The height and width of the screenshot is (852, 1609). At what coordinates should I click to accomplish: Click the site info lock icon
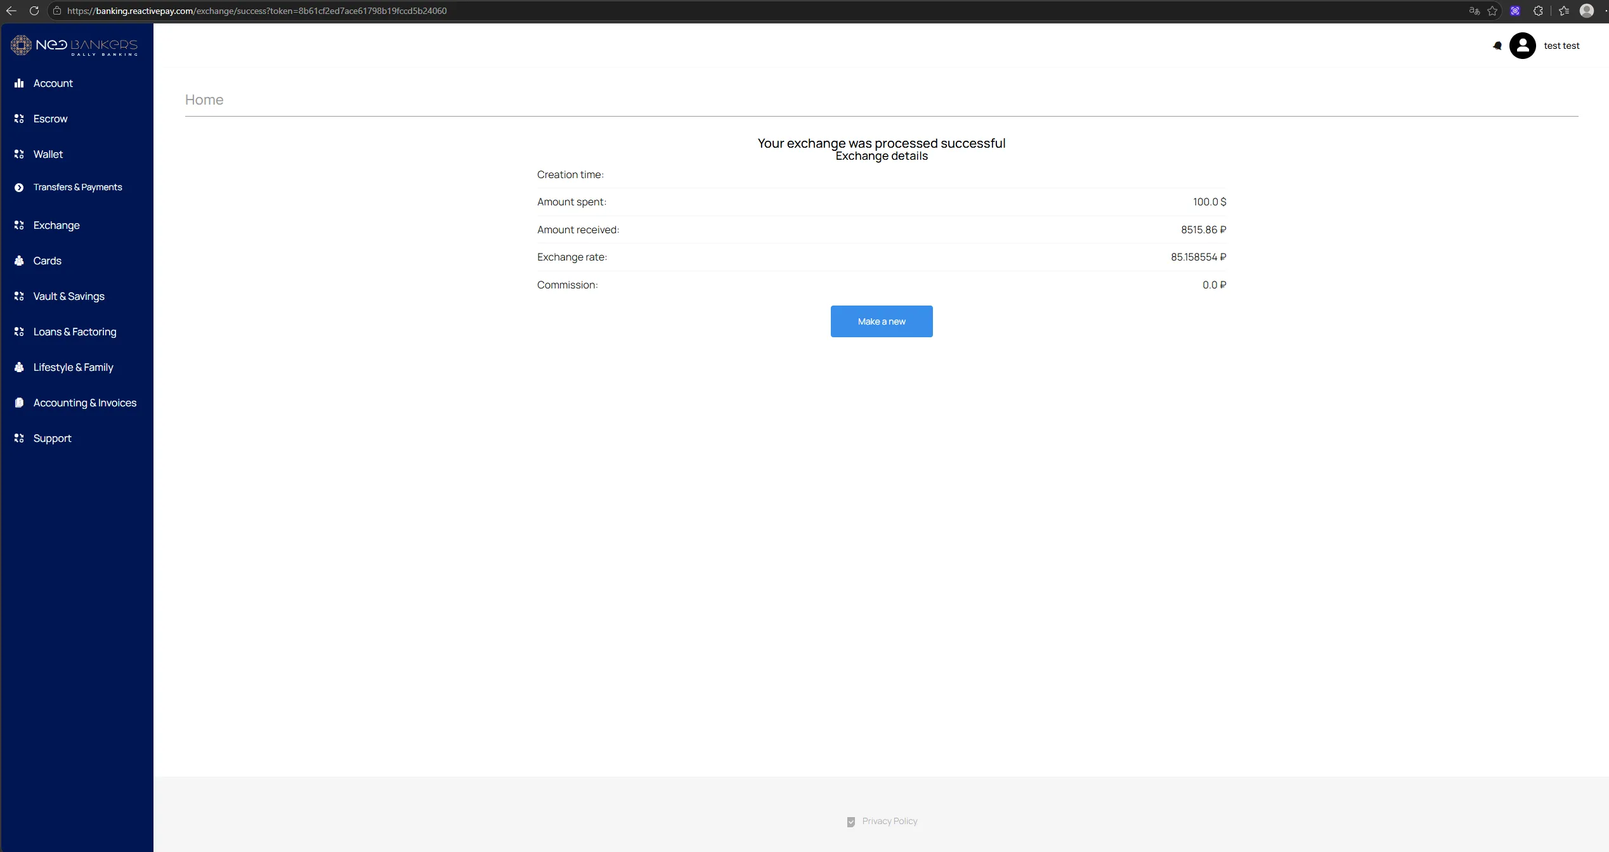(x=57, y=11)
